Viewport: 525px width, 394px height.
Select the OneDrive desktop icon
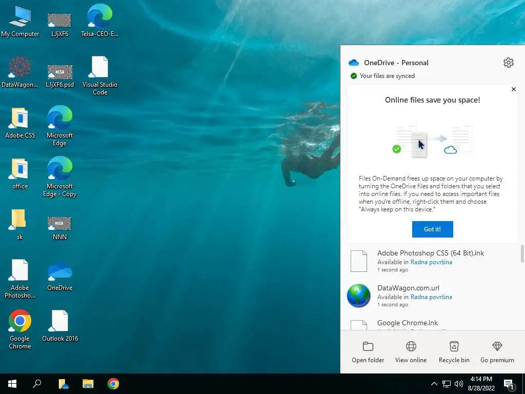[59, 275]
